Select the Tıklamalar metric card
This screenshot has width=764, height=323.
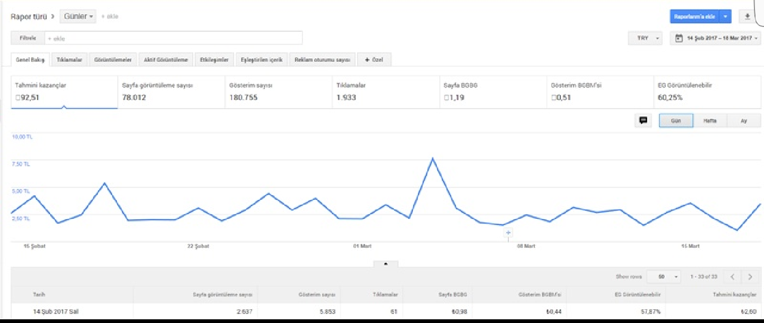386,92
